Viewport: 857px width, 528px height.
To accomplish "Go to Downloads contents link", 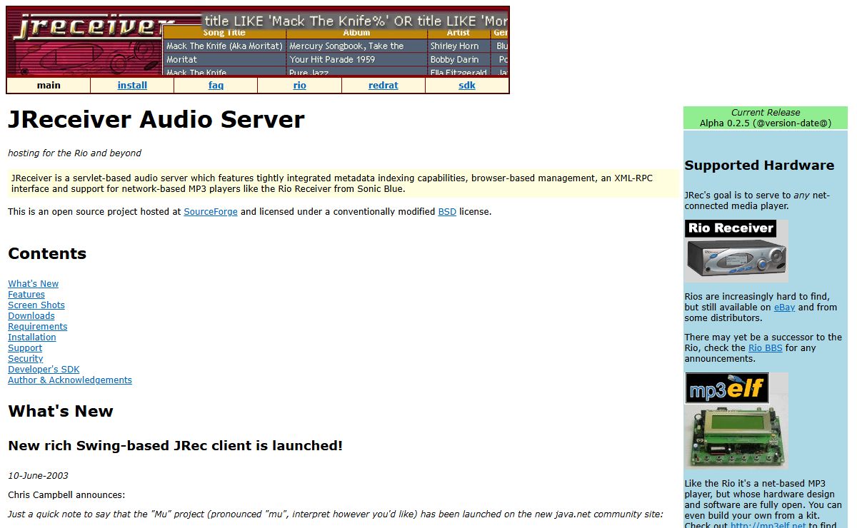I will pyautogui.click(x=31, y=316).
